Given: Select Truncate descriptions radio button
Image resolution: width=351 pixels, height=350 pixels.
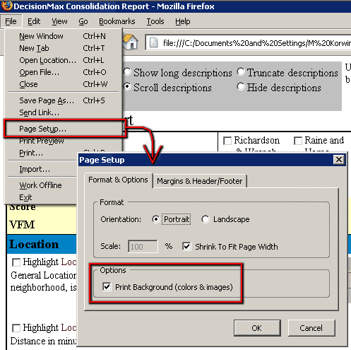Looking at the screenshot, I should coord(241,72).
